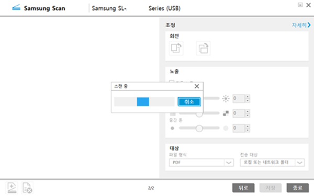This screenshot has width=314, height=196.
Task: Click the Samsung Scan logo icon
Action: pyautogui.click(x=16, y=8)
